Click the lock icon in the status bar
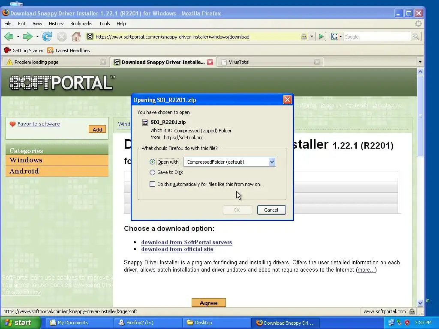 point(412,311)
